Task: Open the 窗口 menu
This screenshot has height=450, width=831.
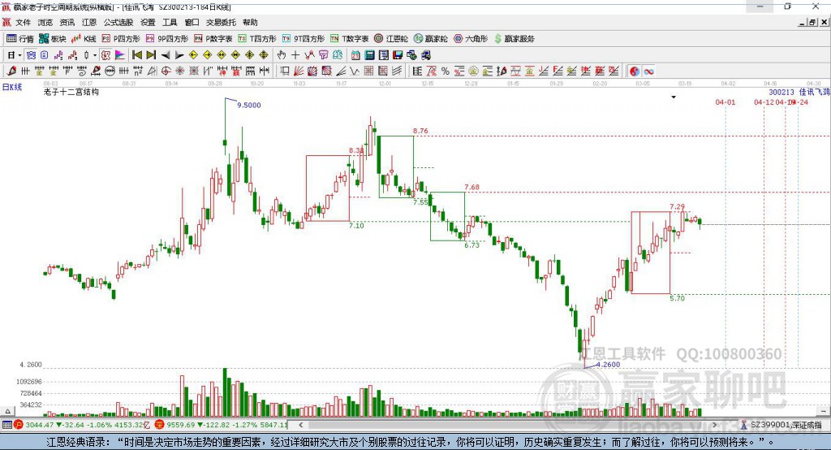Action: (x=192, y=22)
